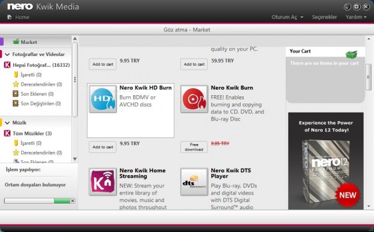Open Seçenekler in the top menu
This screenshot has height=232, width=374.
[325, 17]
